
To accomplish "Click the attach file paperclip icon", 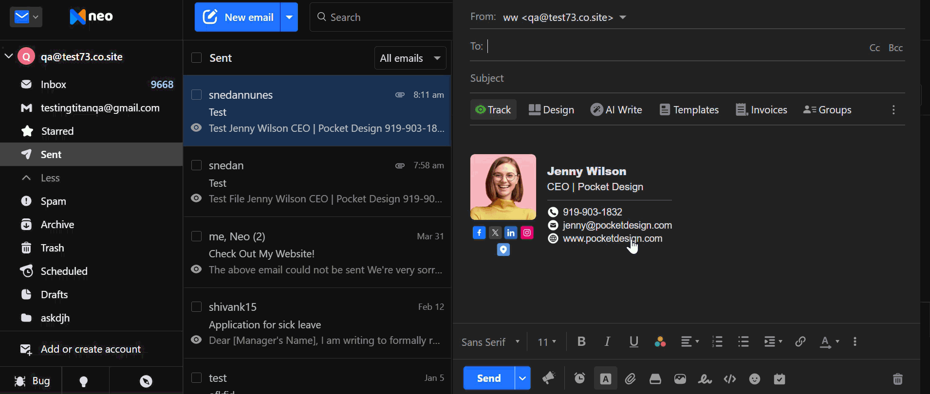I will (630, 378).
